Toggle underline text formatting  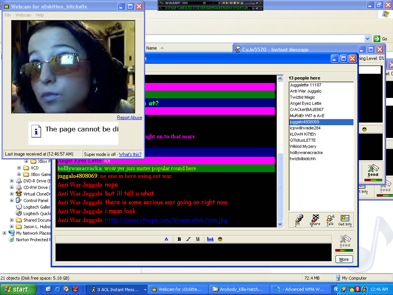tap(198, 239)
